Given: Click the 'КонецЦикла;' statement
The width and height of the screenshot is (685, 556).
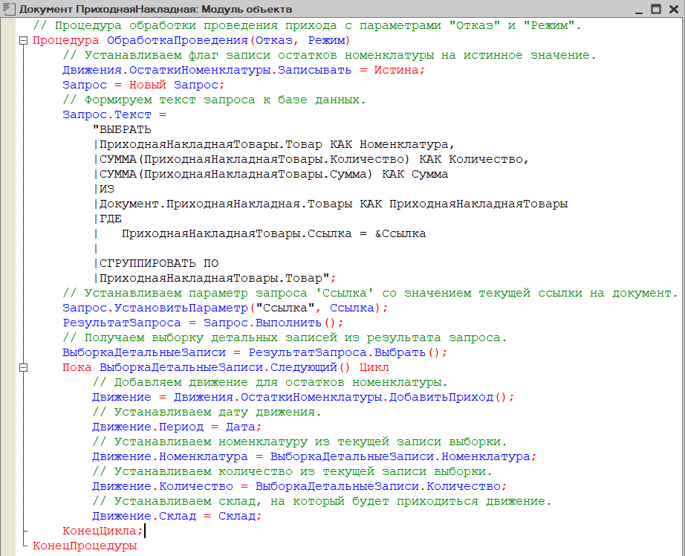Looking at the screenshot, I should 103,531.
